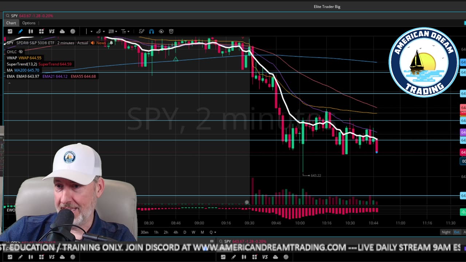
Task: Click replay icon in lower-left panel toolbar
Action: point(73,257)
